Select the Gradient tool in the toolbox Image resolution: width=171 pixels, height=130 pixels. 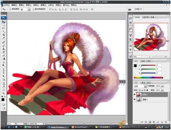click(4, 59)
